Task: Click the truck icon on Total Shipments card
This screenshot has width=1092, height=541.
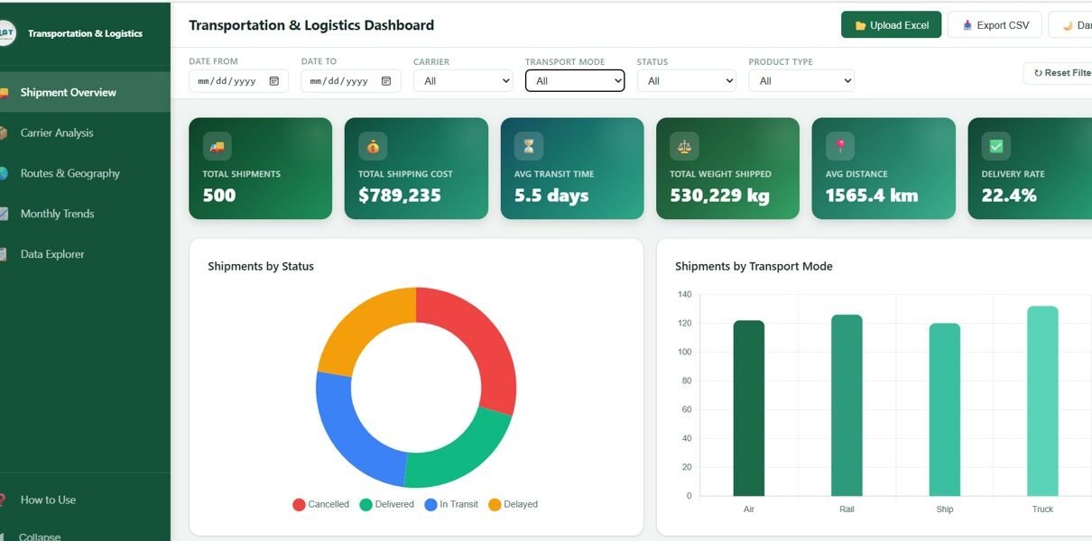Action: tap(217, 146)
